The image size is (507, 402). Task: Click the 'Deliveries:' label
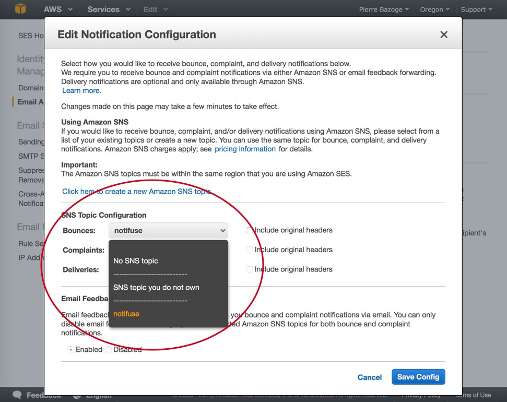81,270
